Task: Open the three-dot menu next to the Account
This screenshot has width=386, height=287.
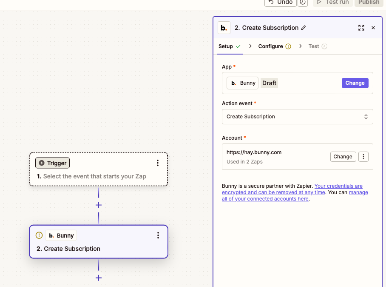Action: [363, 156]
